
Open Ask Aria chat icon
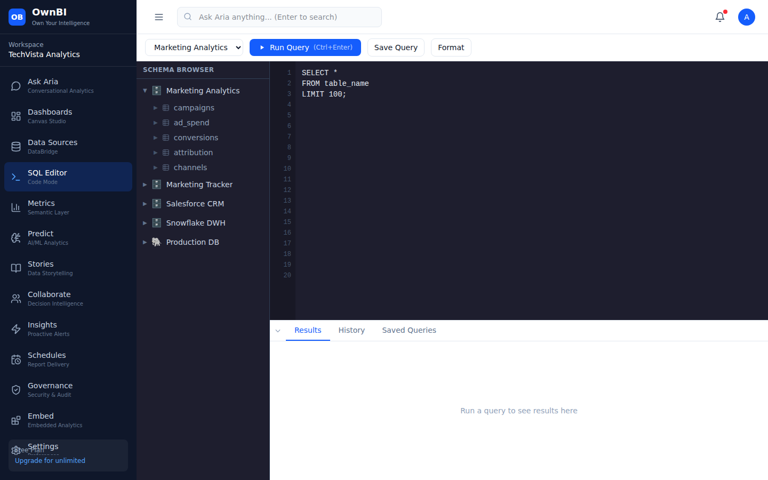pyautogui.click(x=16, y=86)
